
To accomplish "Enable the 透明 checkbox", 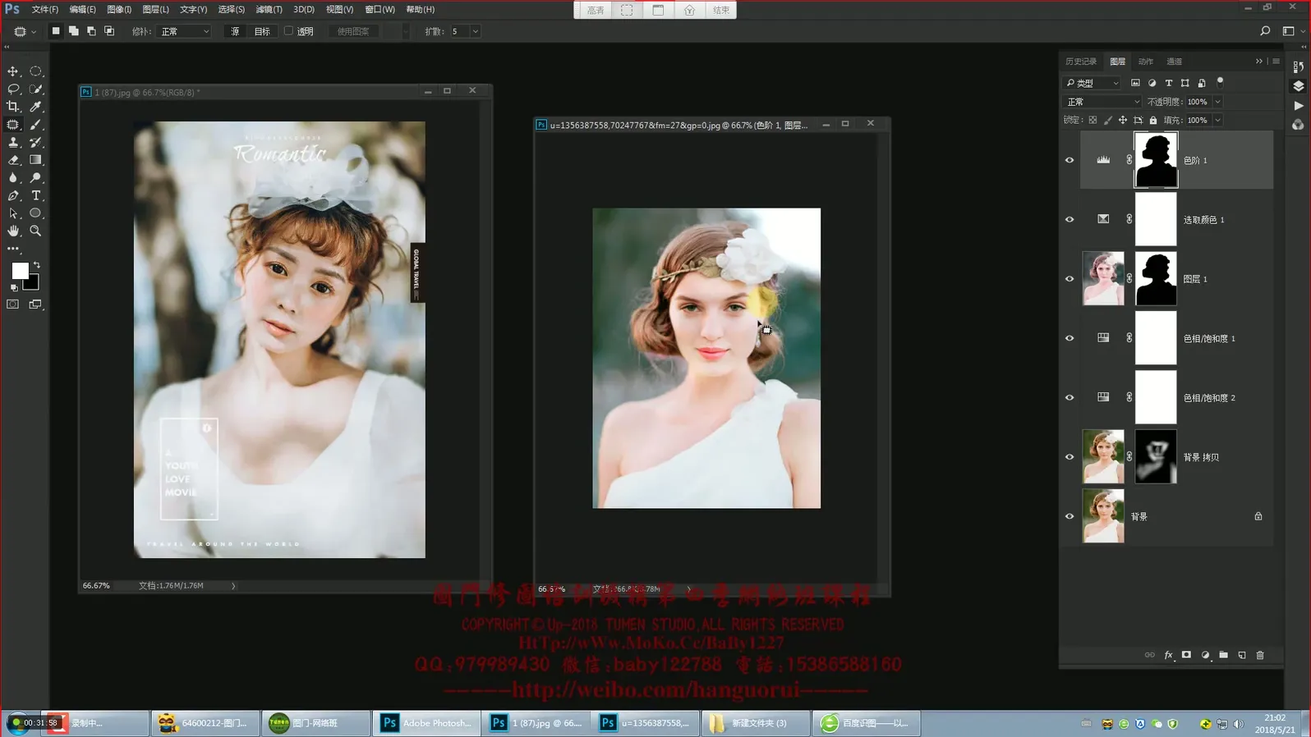I will [289, 31].
